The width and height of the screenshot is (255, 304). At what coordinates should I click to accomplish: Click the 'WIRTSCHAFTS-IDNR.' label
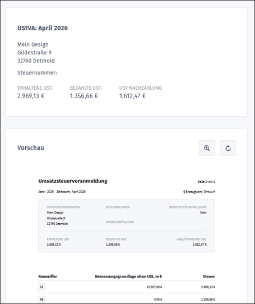[120, 222]
